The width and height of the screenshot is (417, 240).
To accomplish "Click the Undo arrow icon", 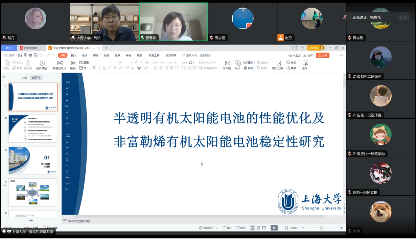I will [x=41, y=55].
